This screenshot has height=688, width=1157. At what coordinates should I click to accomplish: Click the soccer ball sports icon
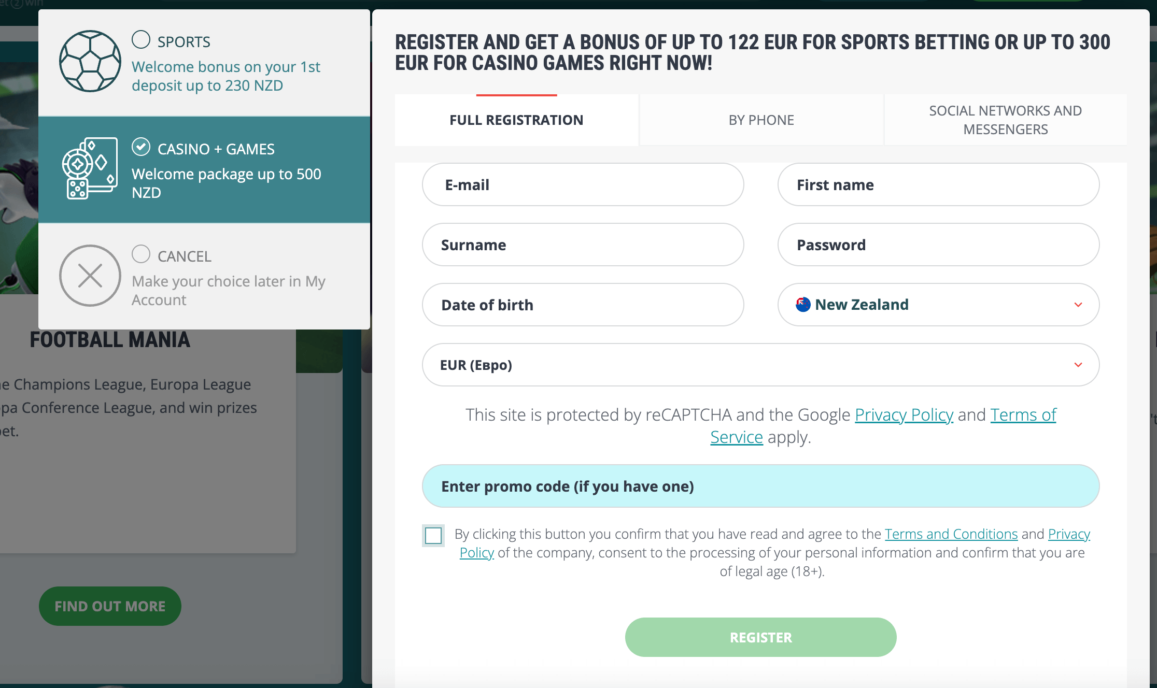90,61
